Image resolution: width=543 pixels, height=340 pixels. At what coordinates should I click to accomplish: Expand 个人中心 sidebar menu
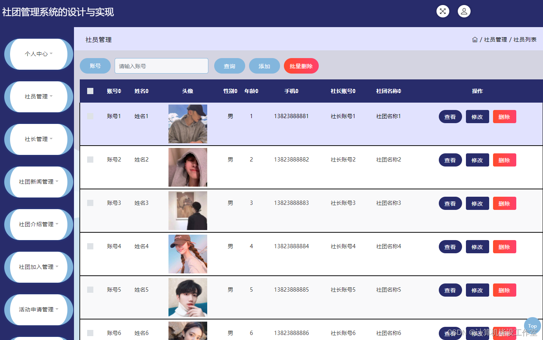(x=39, y=54)
